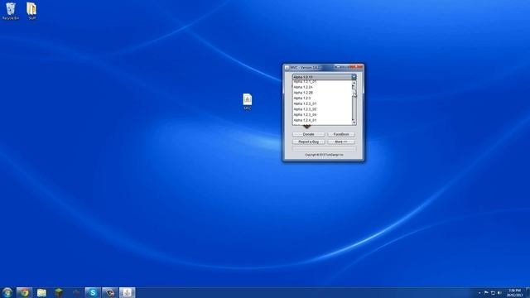
Task: Click the Donate button
Action: coord(309,134)
